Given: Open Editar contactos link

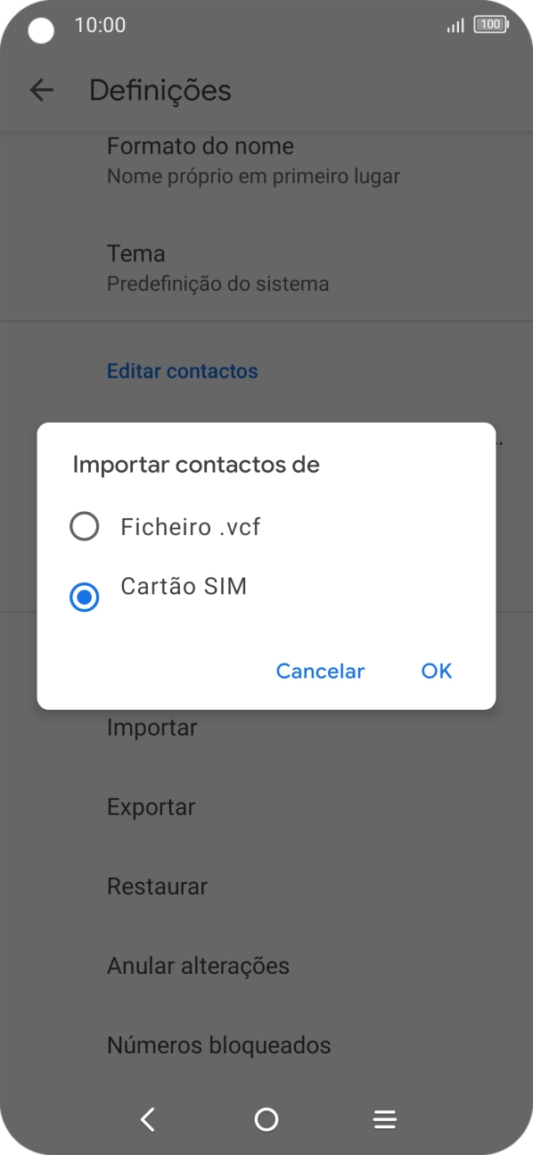Looking at the screenshot, I should coord(182,370).
